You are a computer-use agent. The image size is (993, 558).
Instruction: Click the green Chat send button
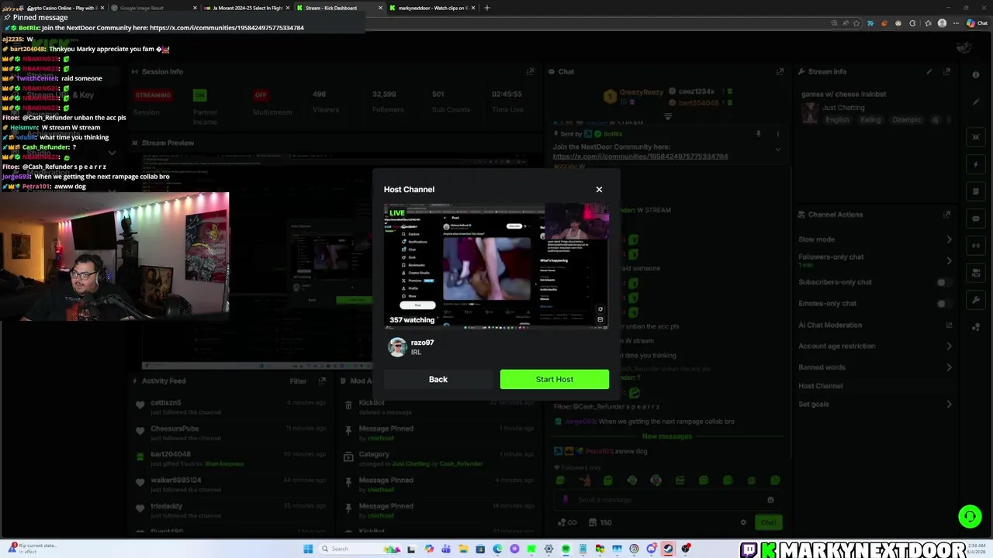point(768,522)
